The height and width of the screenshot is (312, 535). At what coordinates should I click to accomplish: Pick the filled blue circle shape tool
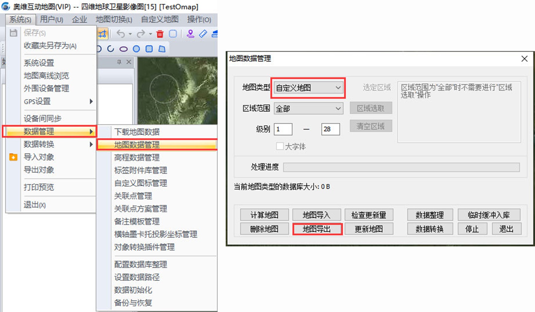point(136,49)
